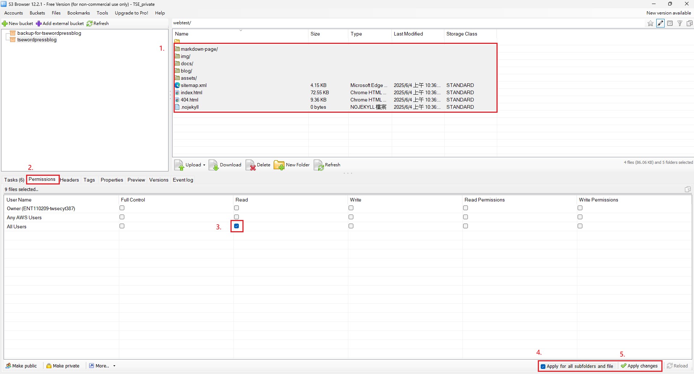
Task: Switch to the Versions tab
Action: (159, 180)
